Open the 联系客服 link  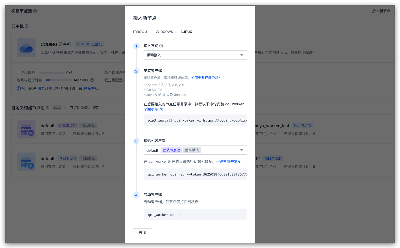[91, 88]
